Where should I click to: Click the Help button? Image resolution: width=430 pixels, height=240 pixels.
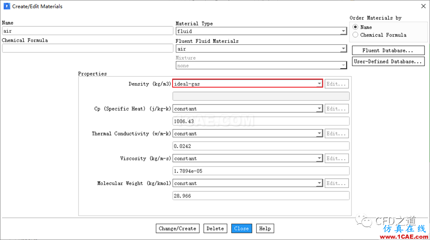click(265, 229)
